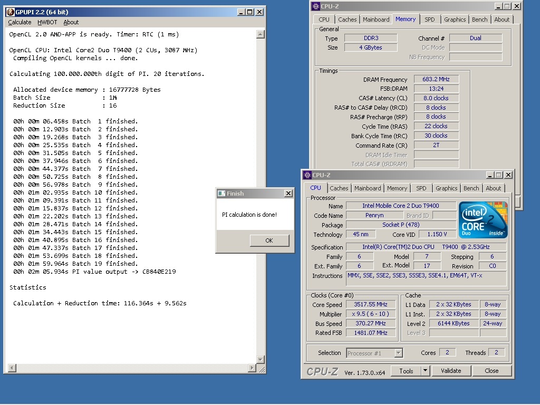Click GPUPI horizontal scrollbar left arrow
This screenshot has height=405, width=540.
(x=12, y=368)
